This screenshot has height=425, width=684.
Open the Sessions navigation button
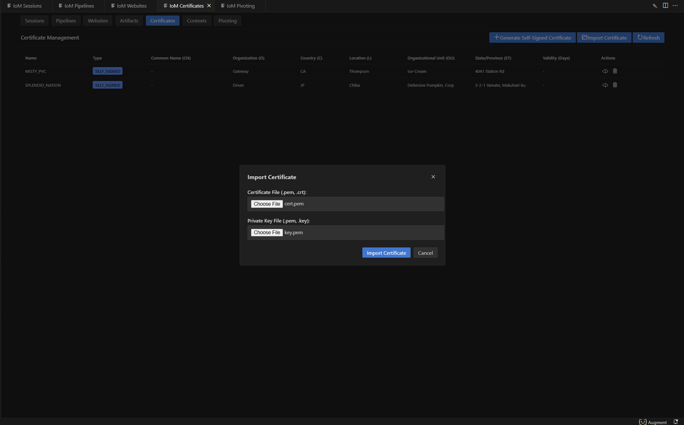click(35, 21)
